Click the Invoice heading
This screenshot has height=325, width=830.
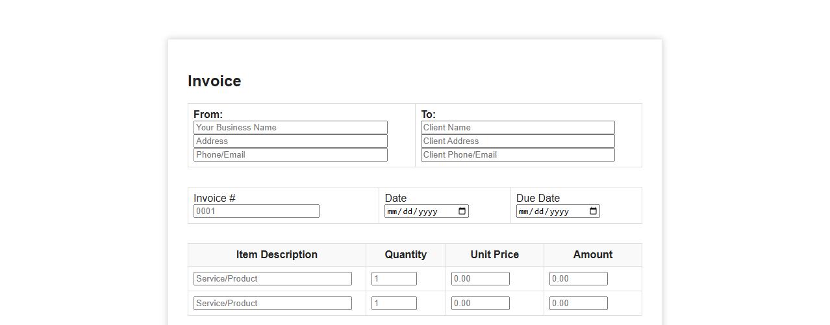214,81
